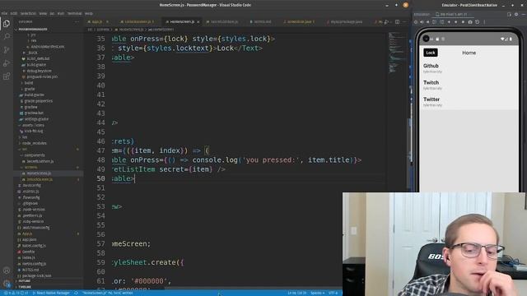Click React Native Packager in the status bar
The image size is (527, 296).
(51, 293)
